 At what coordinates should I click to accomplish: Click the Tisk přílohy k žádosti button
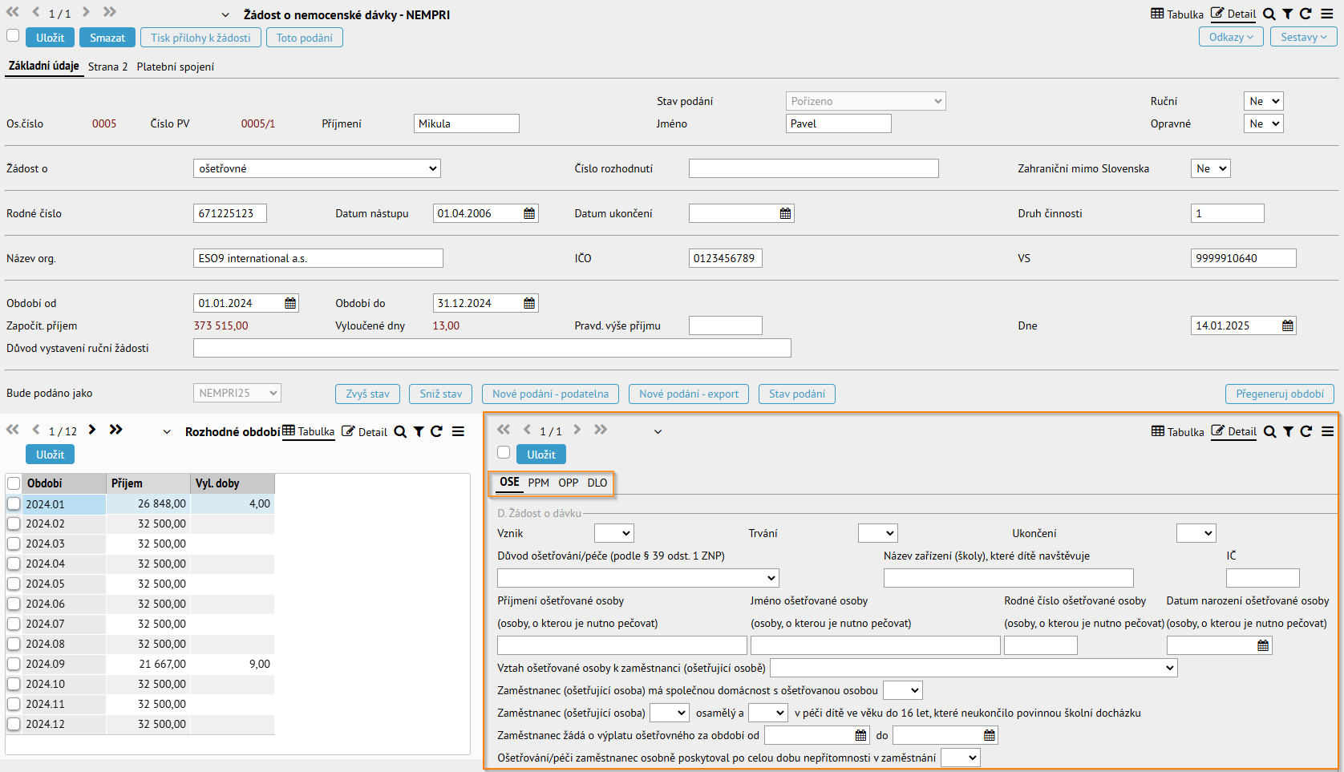pos(200,38)
